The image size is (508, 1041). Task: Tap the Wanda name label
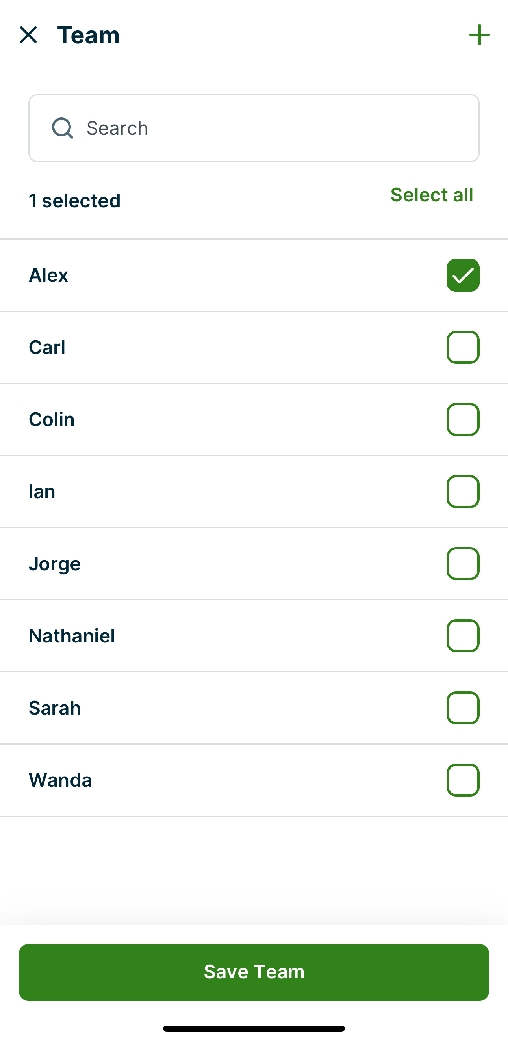pyautogui.click(x=60, y=780)
